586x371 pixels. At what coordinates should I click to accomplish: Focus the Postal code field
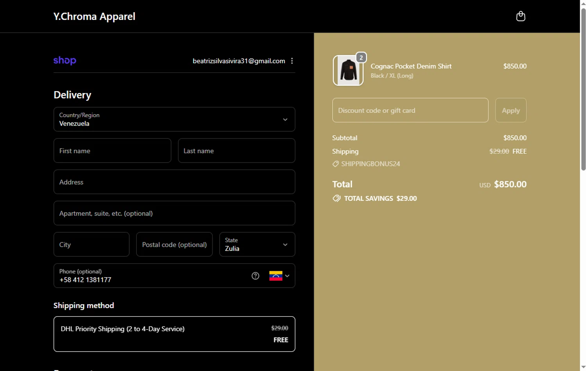click(174, 244)
